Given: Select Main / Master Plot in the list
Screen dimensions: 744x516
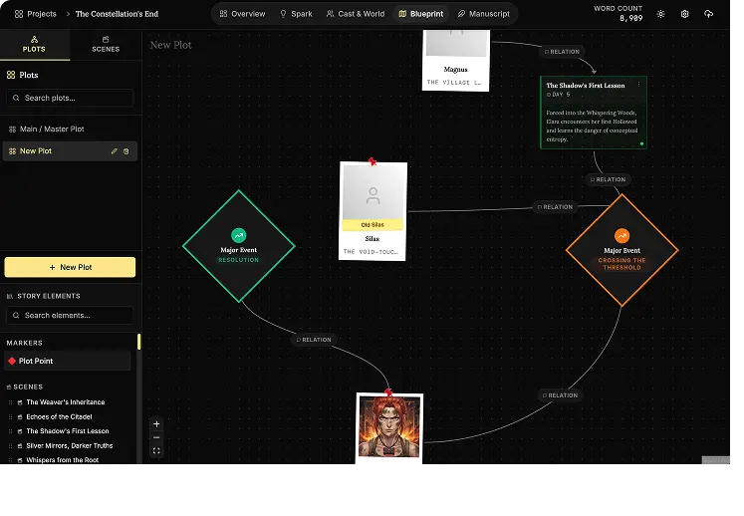Looking at the screenshot, I should (54, 129).
